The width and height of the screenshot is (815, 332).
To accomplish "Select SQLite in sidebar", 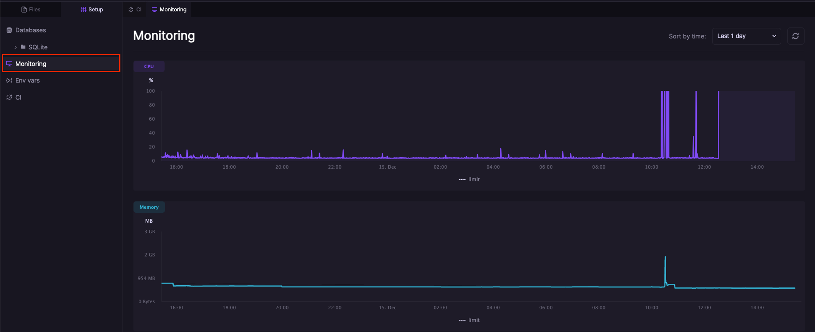I will 38,47.
